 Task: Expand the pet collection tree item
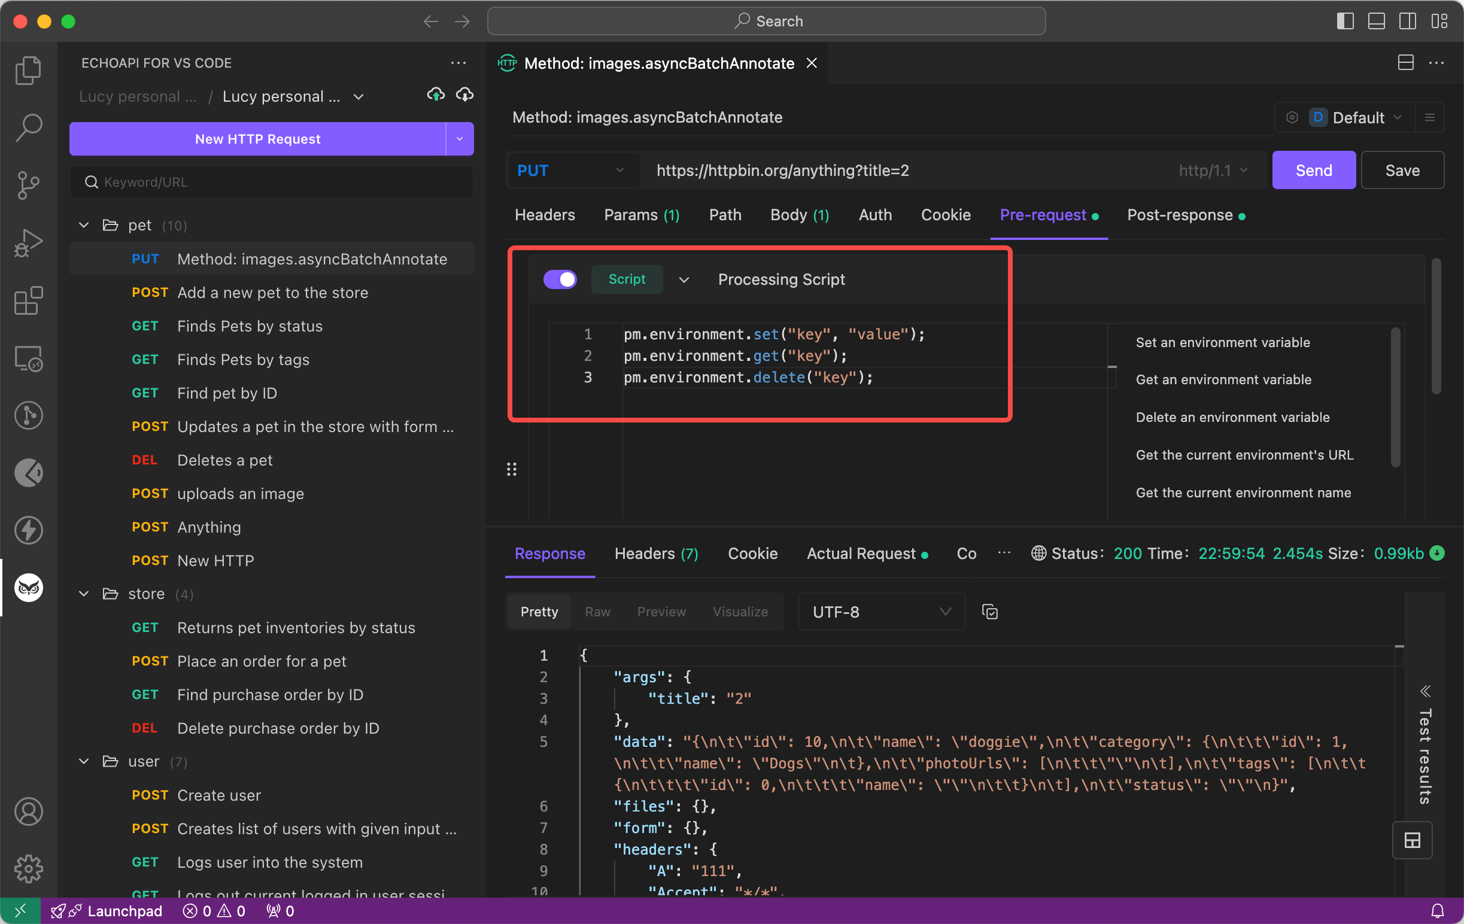point(86,224)
